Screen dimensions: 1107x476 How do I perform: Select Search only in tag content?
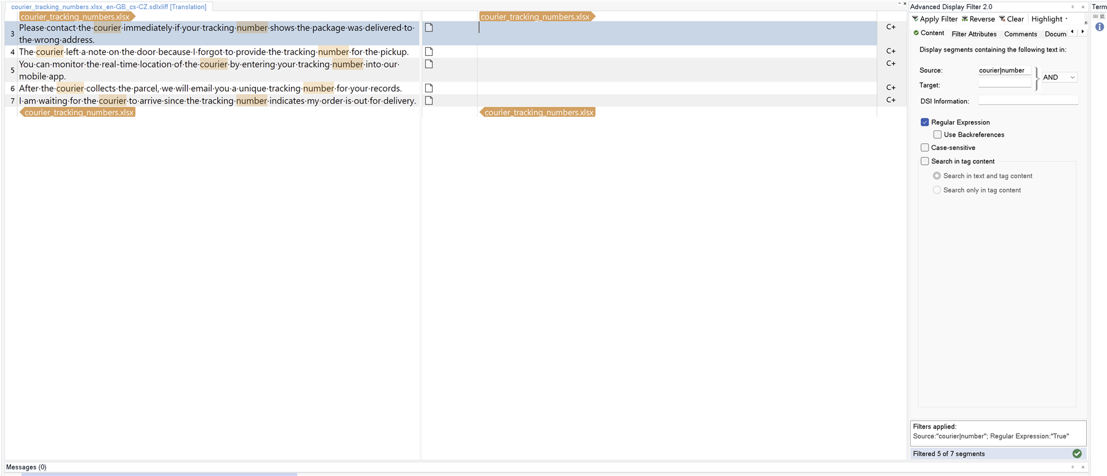[937, 190]
